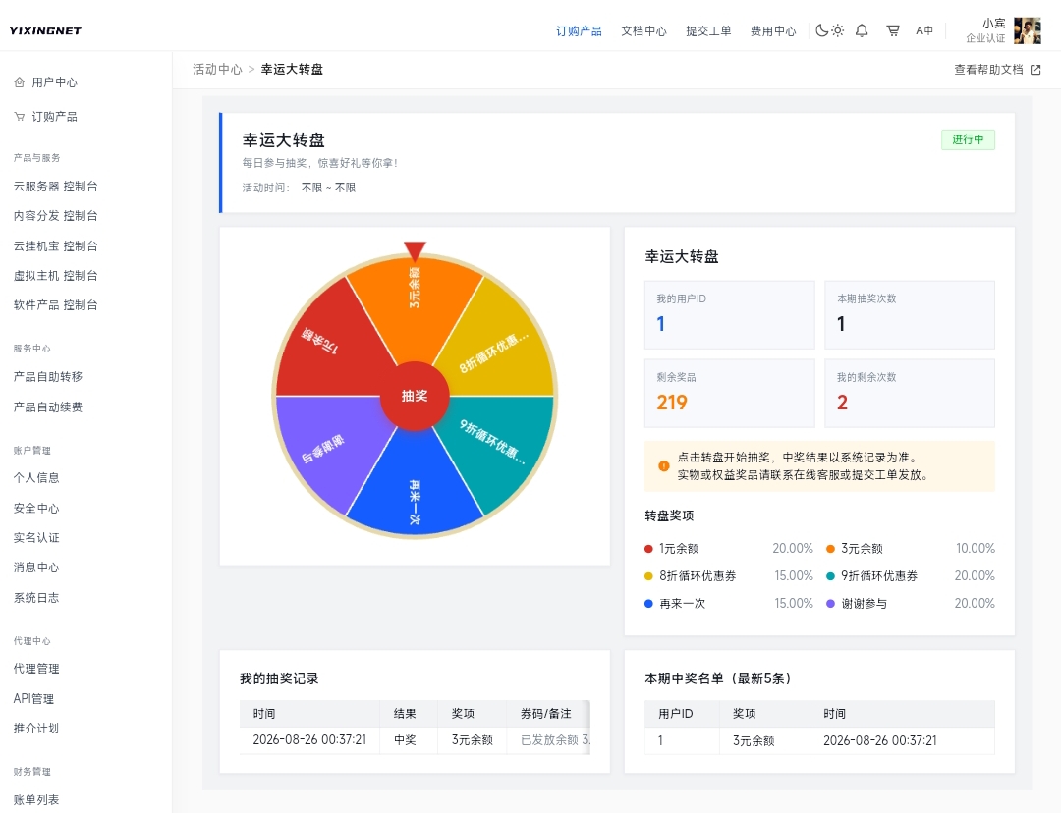Click yellow dot beside 8折循环优惠券 legend
Screen dimensions: 1061x813
[648, 576]
